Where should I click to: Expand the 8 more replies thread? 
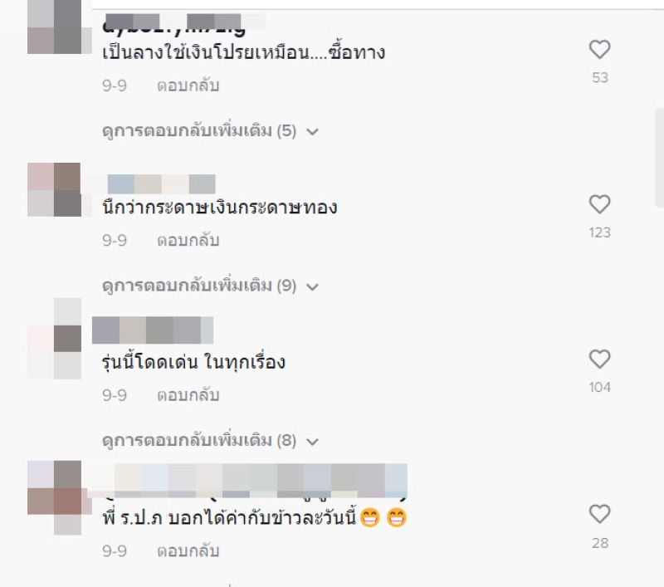click(x=210, y=441)
